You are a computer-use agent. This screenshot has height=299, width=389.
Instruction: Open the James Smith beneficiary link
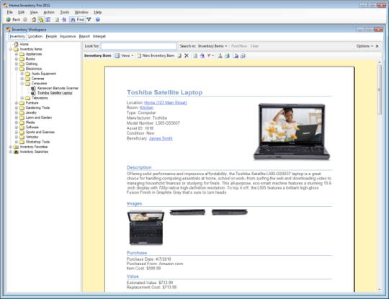[161, 138]
